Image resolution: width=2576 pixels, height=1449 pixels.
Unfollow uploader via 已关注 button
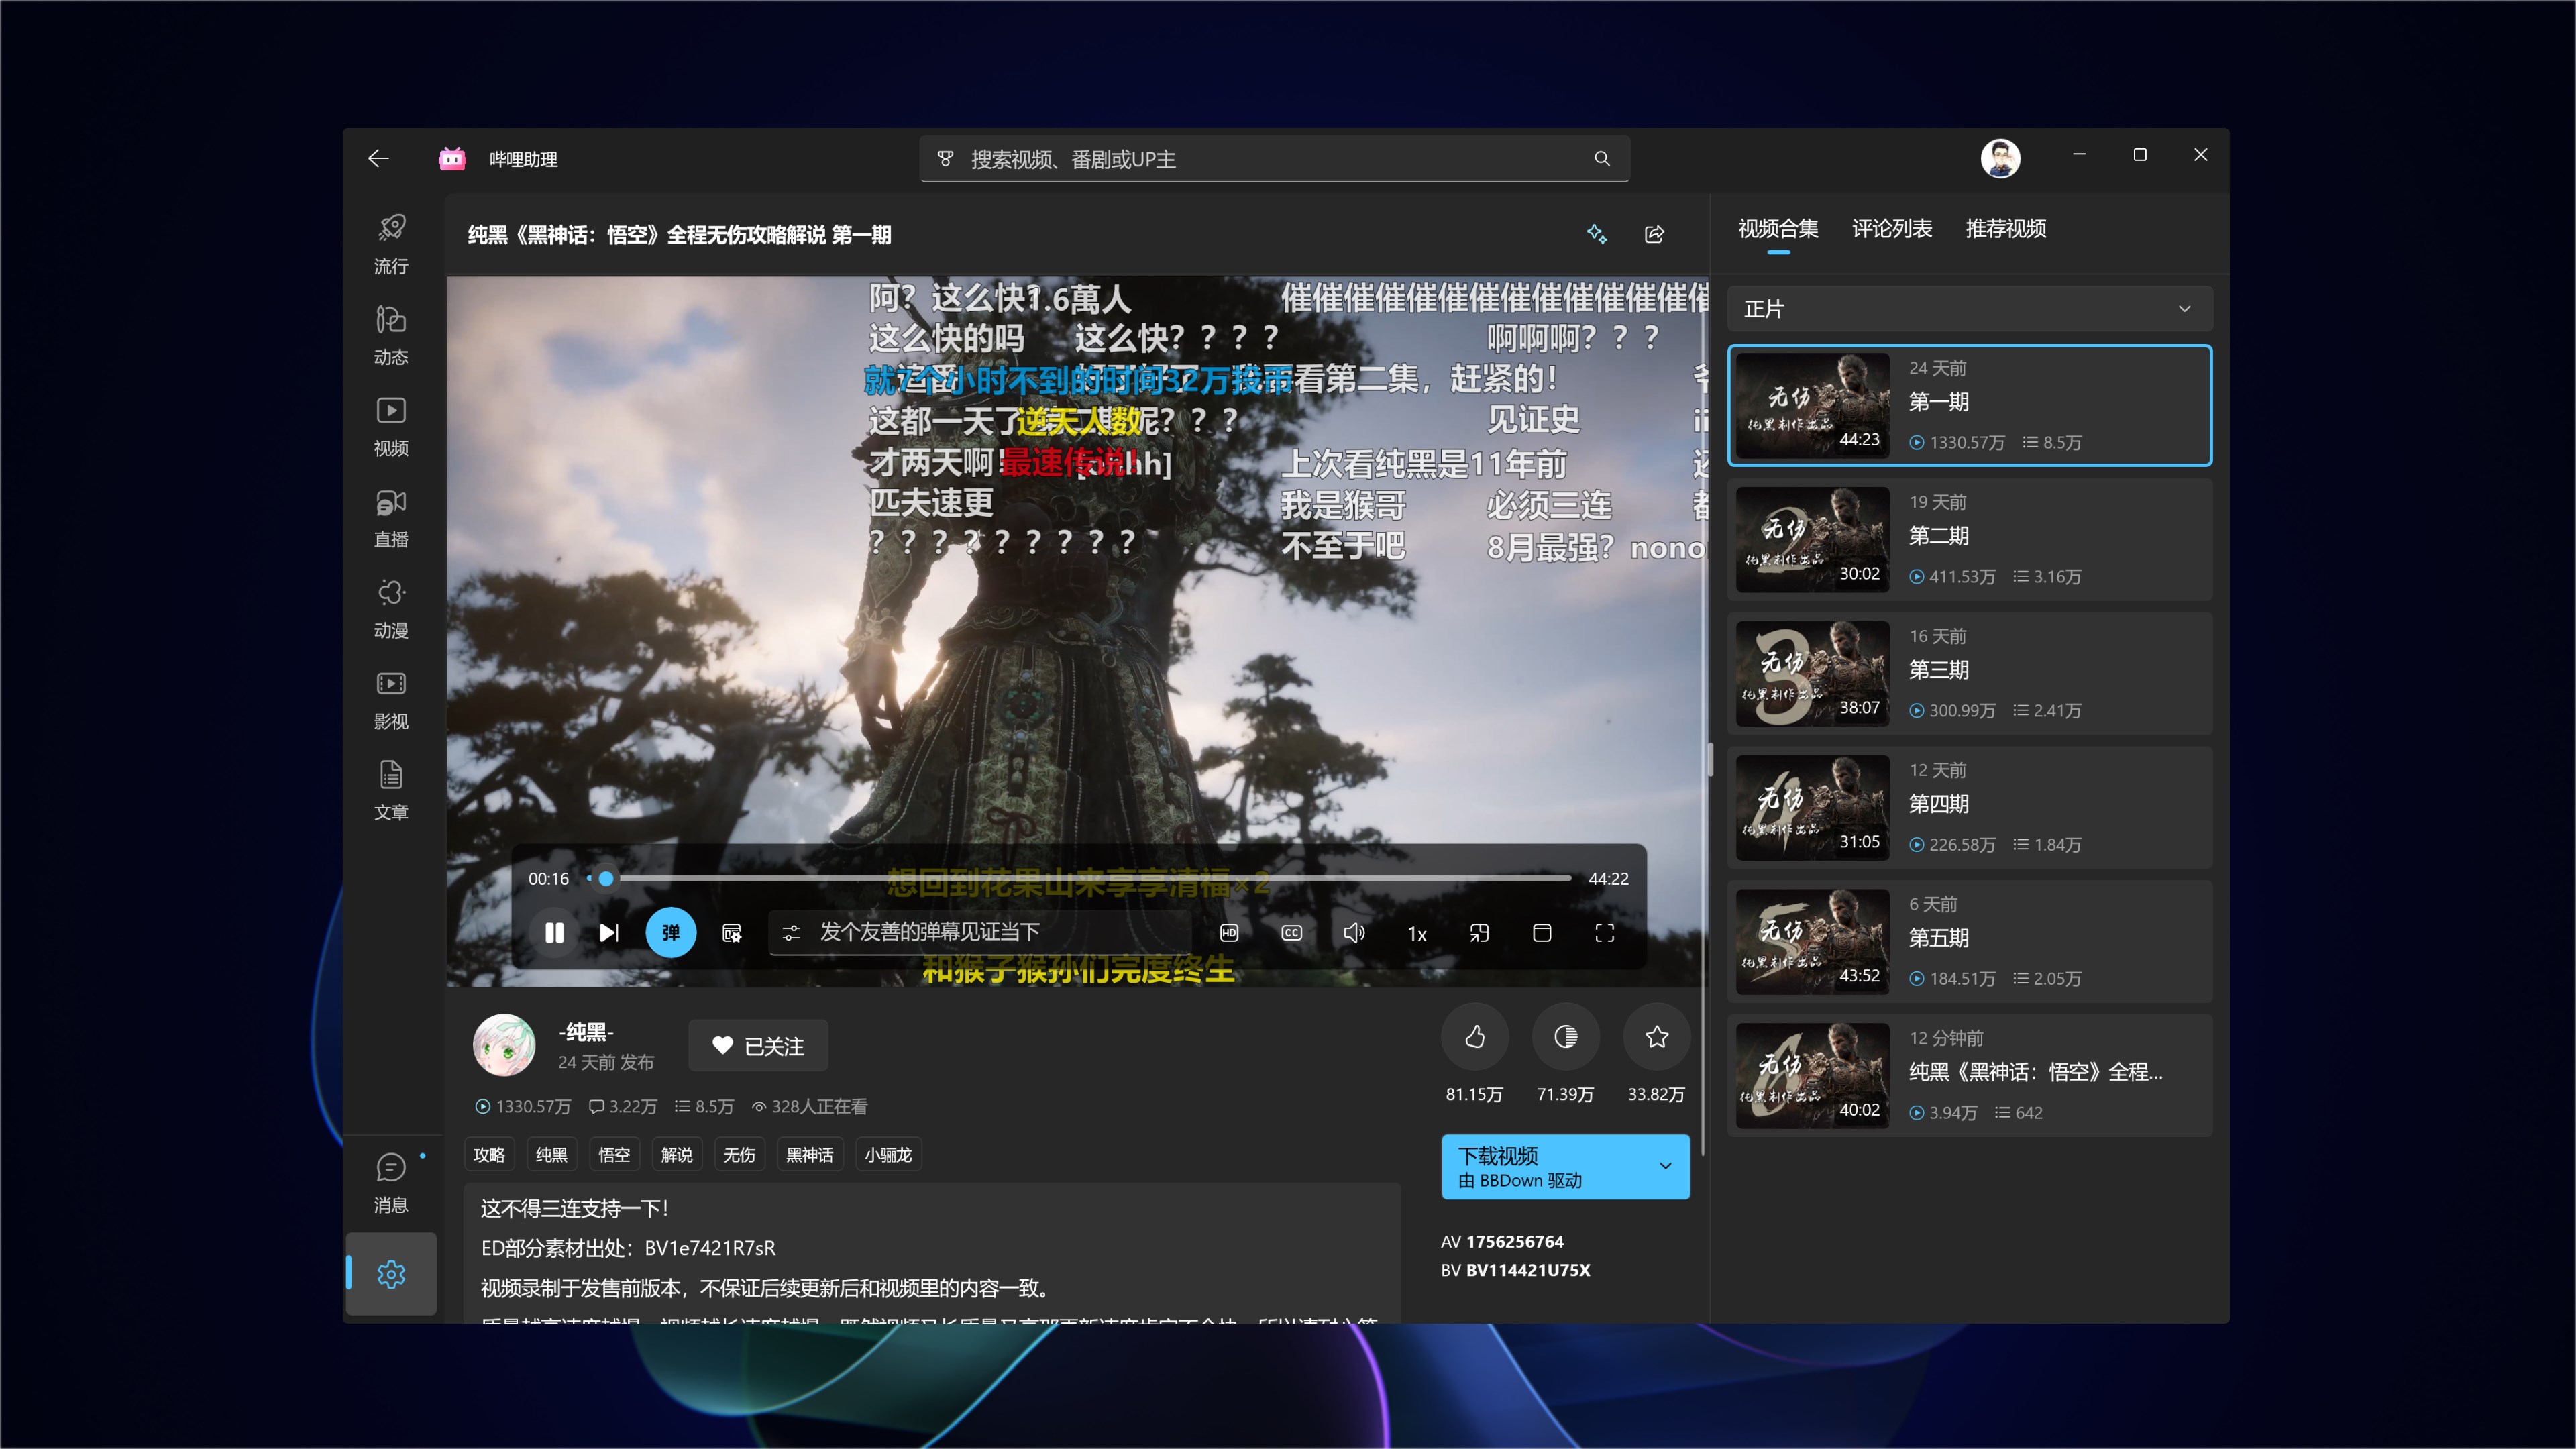point(758,1046)
